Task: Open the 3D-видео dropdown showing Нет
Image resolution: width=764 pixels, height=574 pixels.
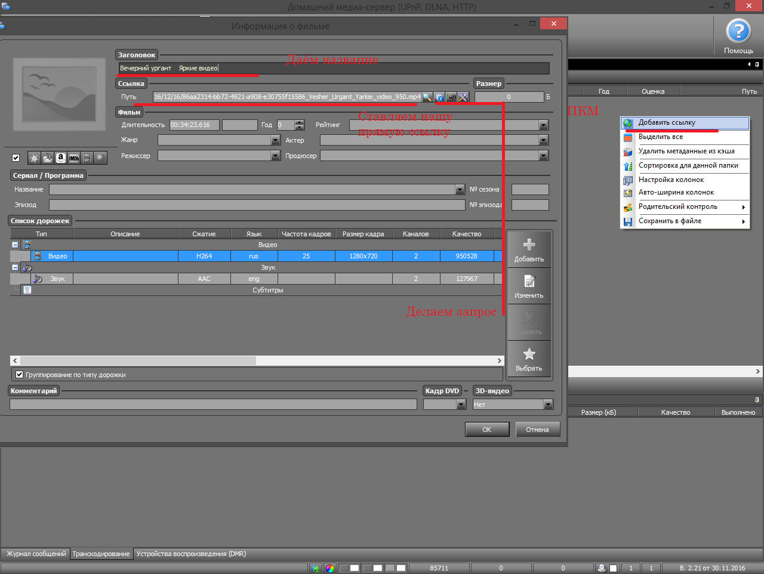Action: pyautogui.click(x=548, y=405)
